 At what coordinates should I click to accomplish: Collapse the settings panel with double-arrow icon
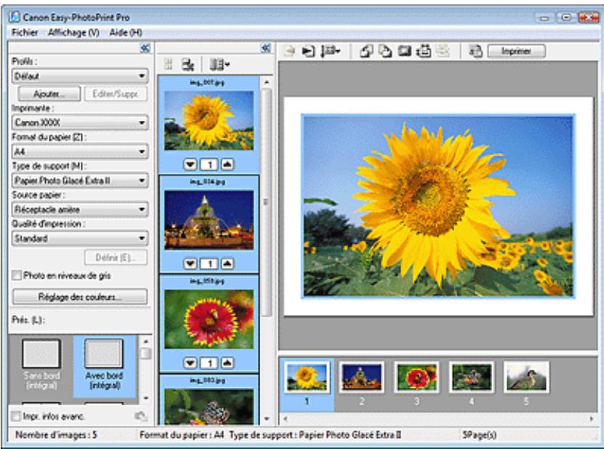(145, 48)
